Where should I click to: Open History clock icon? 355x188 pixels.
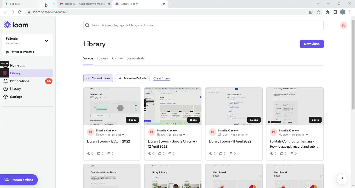pyautogui.click(x=6, y=89)
